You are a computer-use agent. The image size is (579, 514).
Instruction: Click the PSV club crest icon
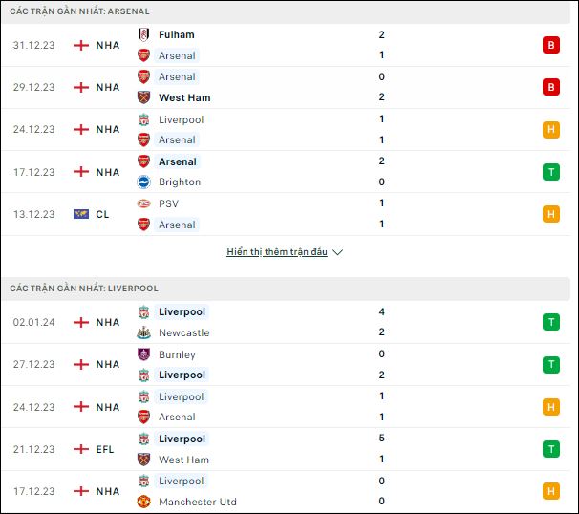point(143,203)
